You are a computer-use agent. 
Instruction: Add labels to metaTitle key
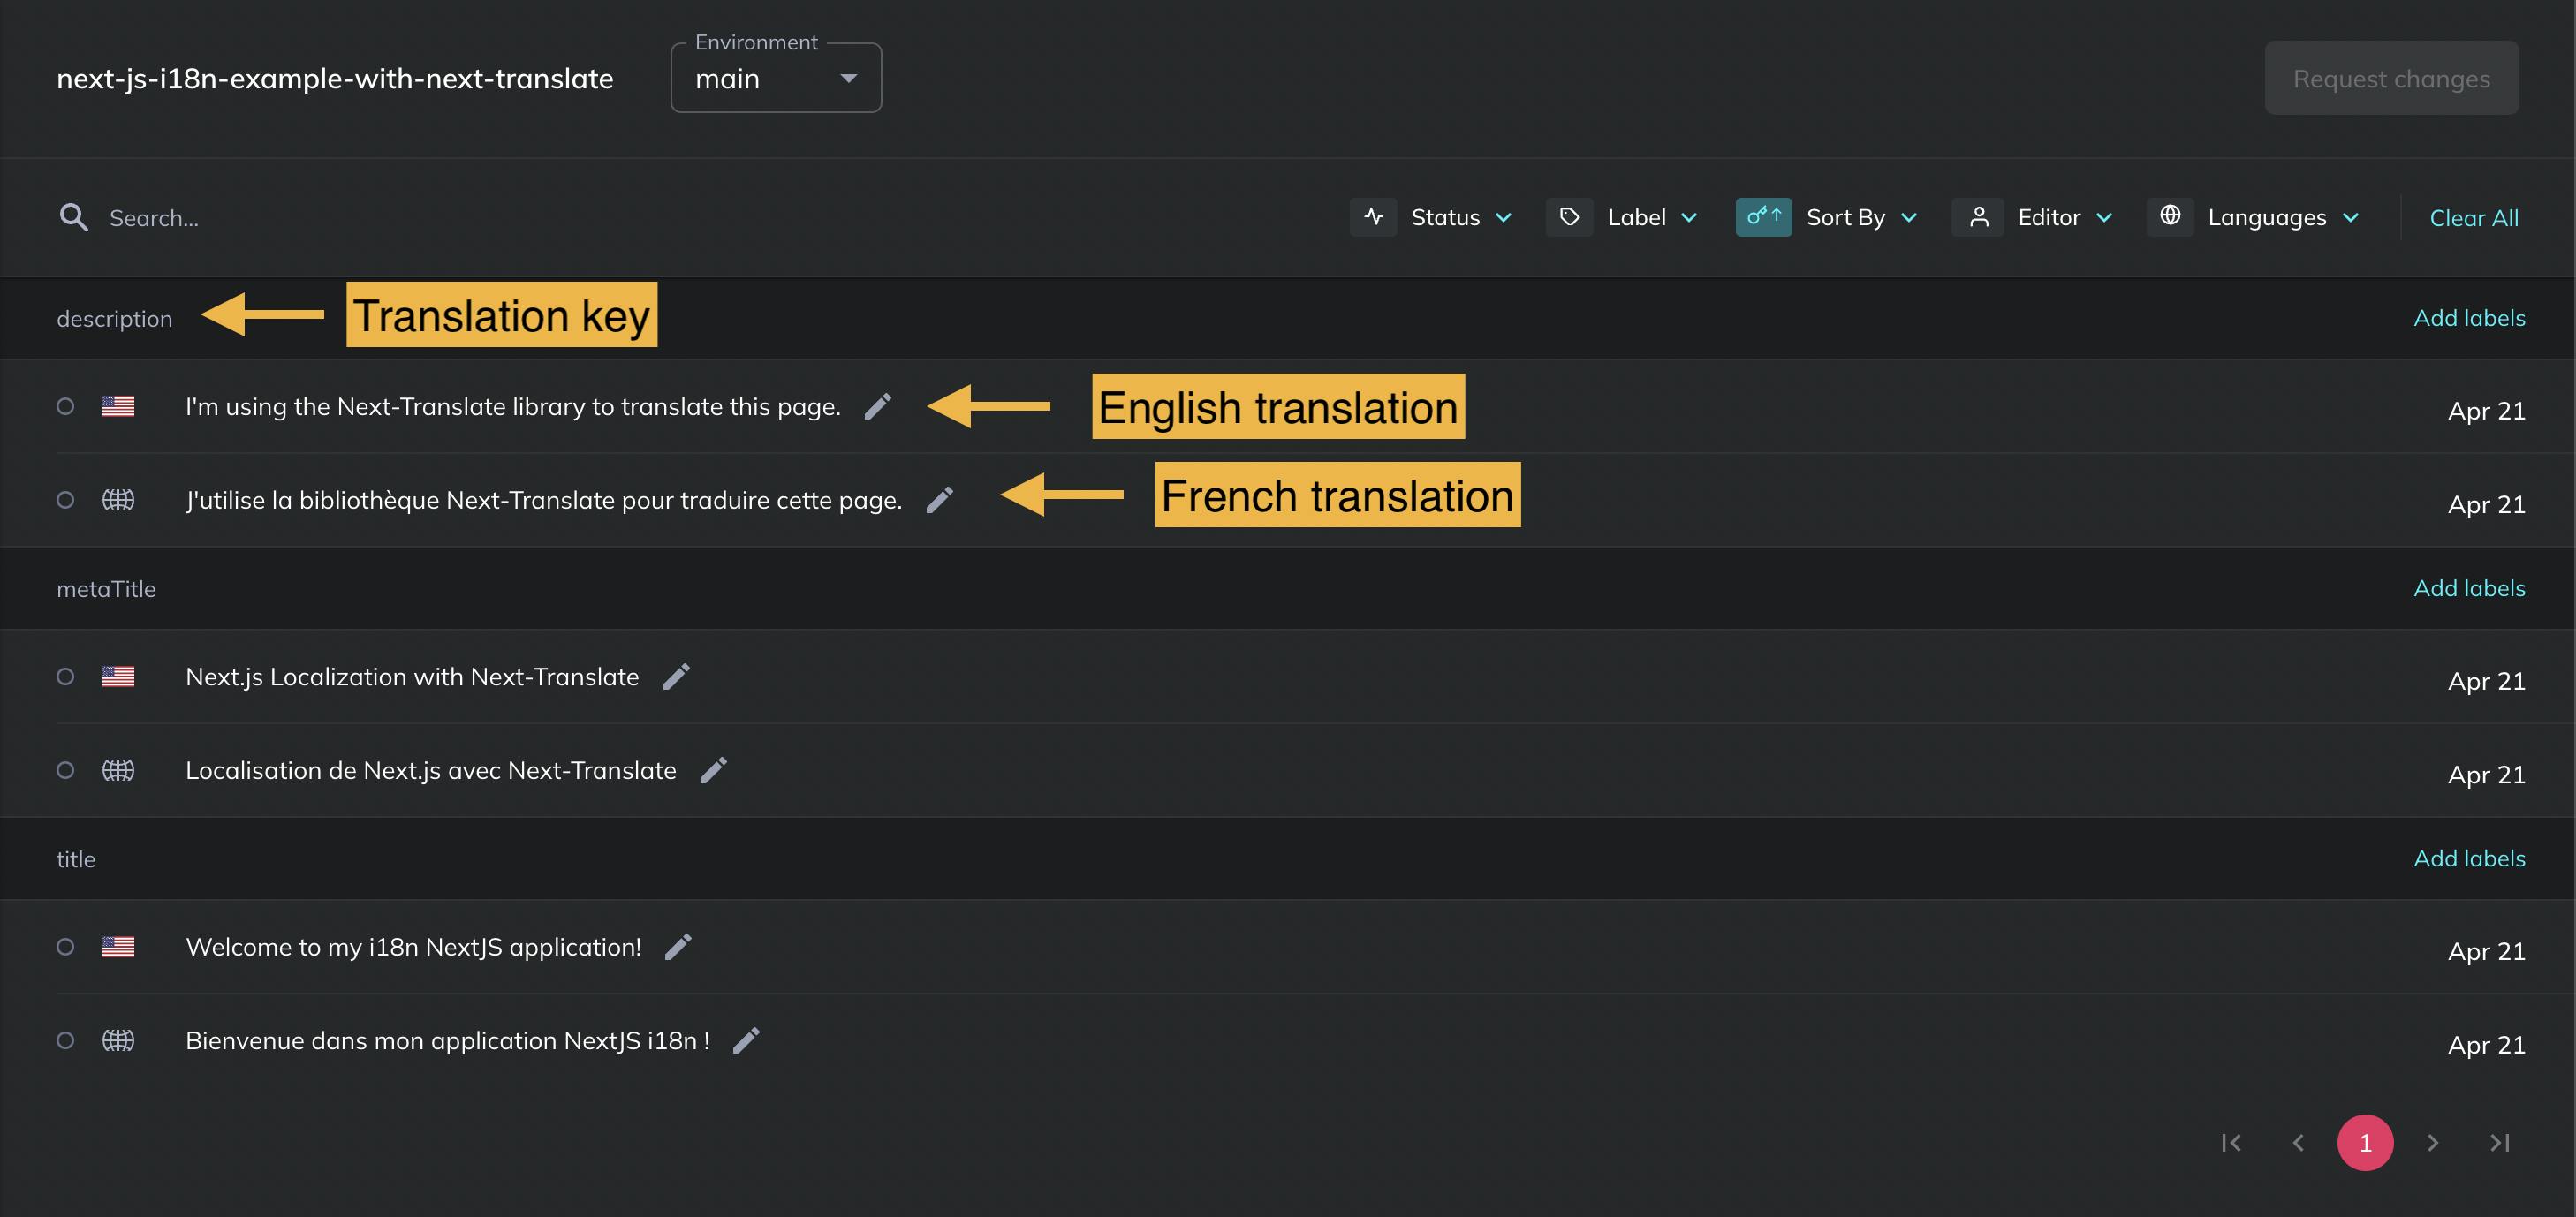click(2469, 588)
